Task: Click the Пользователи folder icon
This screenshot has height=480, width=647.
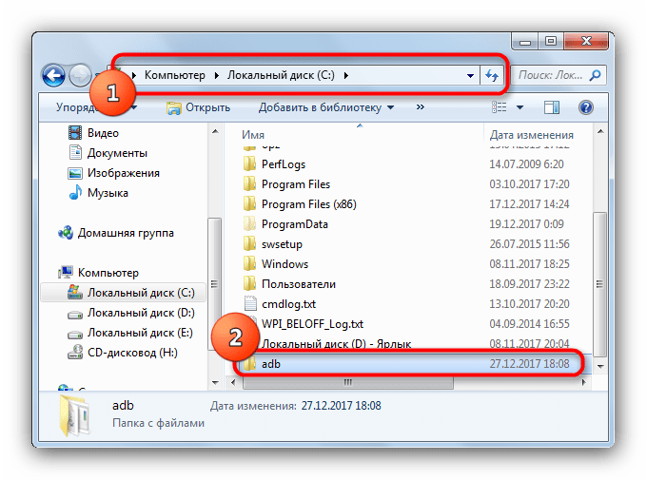Action: pos(249,283)
